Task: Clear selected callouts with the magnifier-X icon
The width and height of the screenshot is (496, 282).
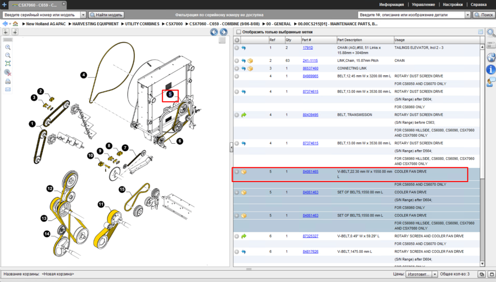Action: [8, 73]
